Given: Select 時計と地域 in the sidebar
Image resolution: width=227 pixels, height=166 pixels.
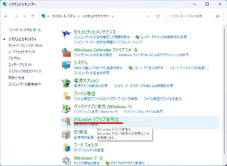Looking at the screenshot, I should [x=16, y=78].
